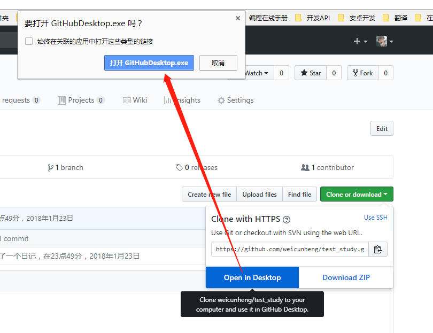The height and width of the screenshot is (333, 433).
Task: Open the 翻译 bookmark folder
Action: click(395, 18)
